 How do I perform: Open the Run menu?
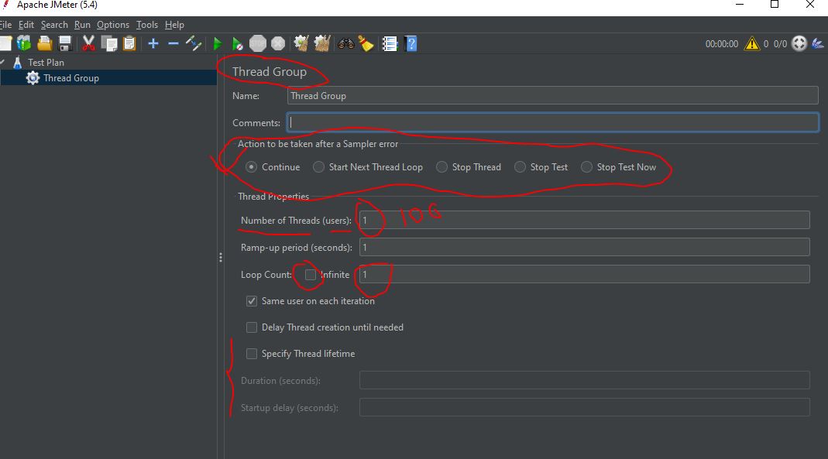[82, 25]
